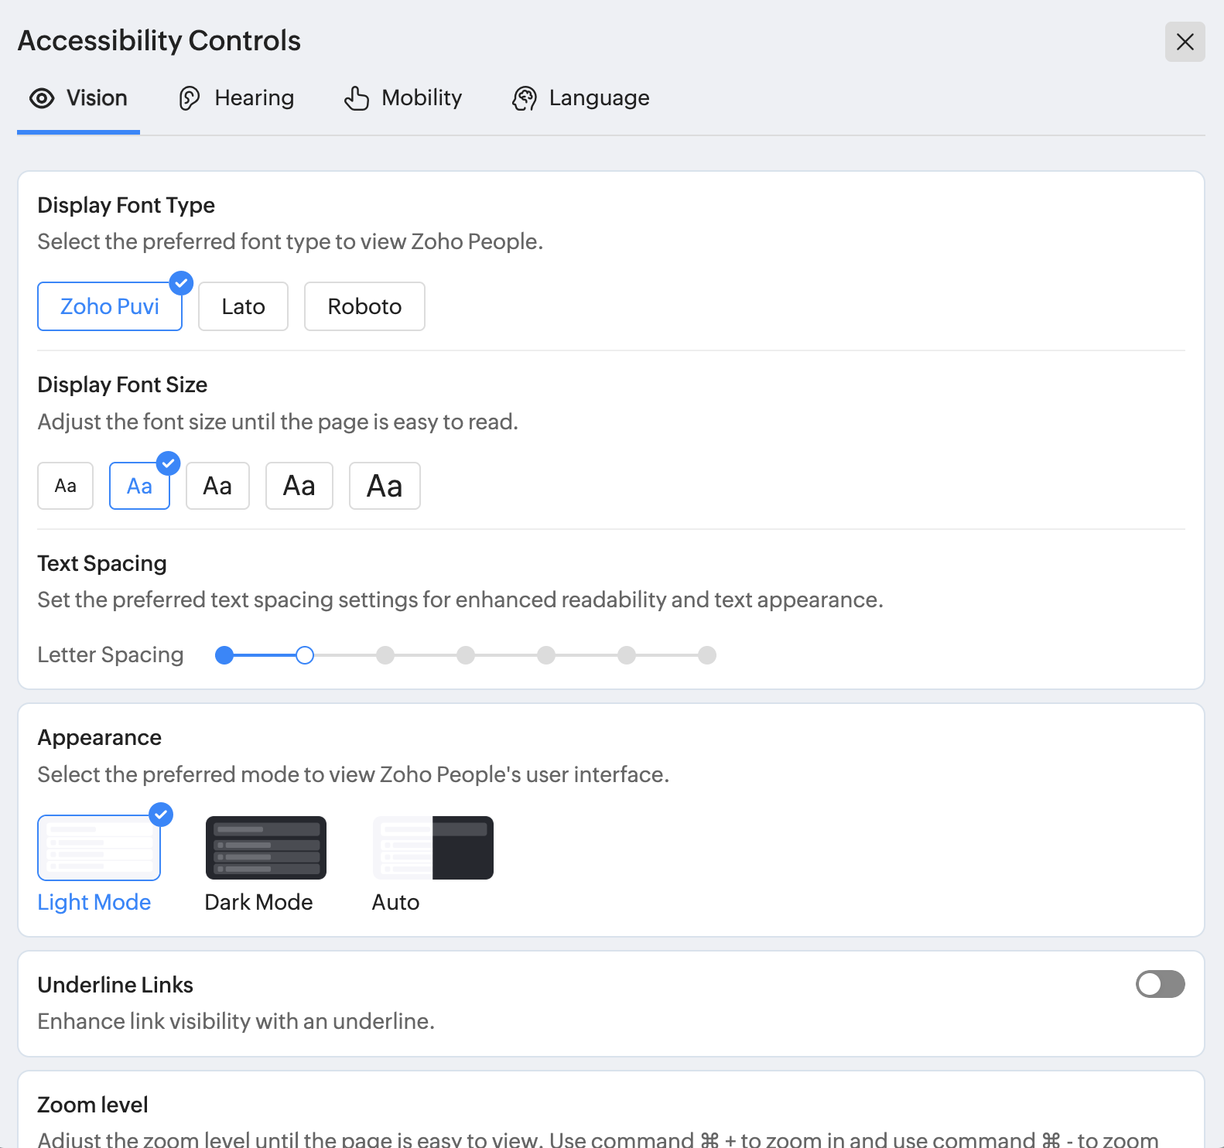
Task: Choose the Auto appearance thumbnail
Action: click(x=433, y=848)
